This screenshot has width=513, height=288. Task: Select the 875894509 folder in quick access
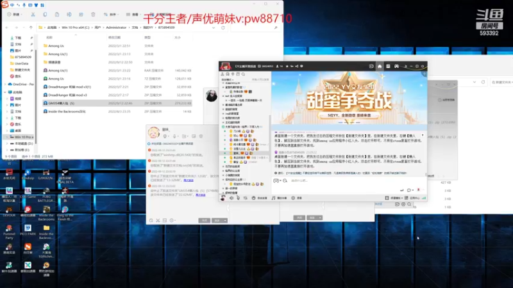click(x=21, y=57)
